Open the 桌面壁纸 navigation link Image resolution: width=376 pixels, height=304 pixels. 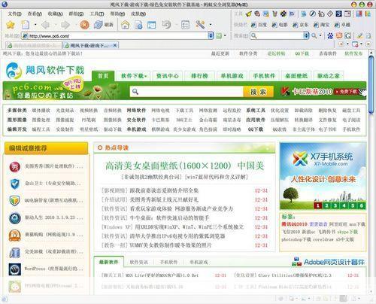pos(296,76)
